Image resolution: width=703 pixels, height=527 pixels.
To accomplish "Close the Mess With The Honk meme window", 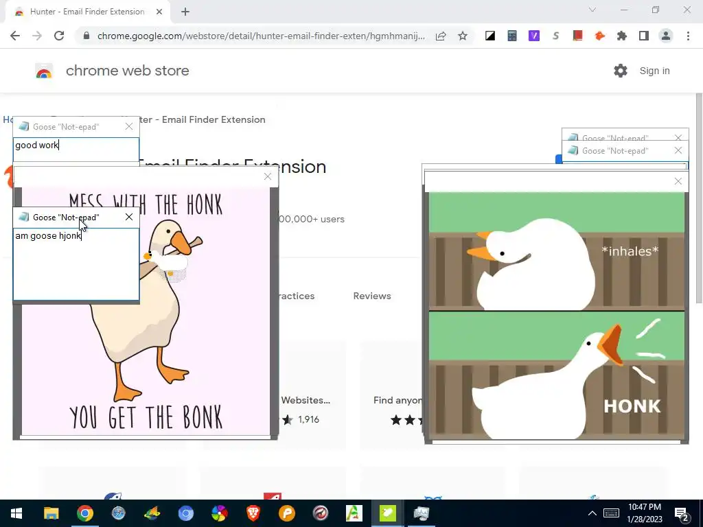I will 268,176.
